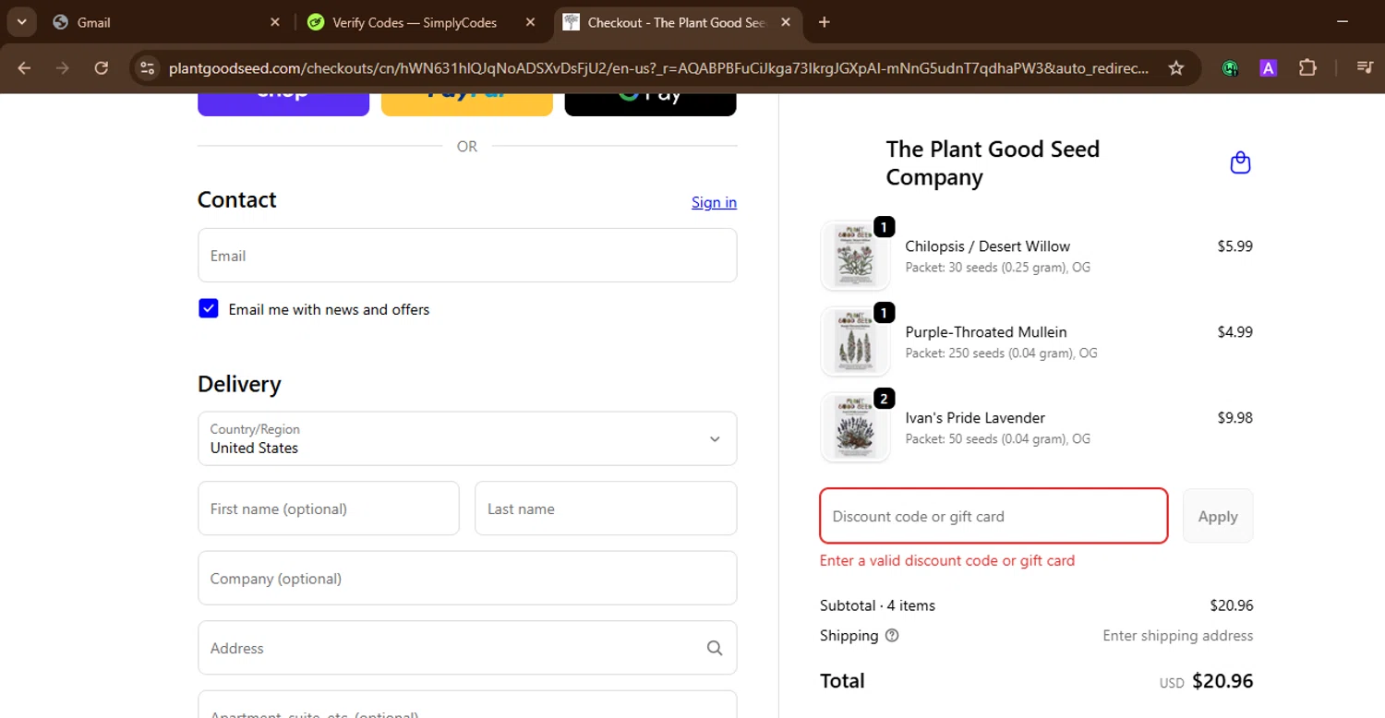Pay with PayPal button
1385x718 pixels.
coord(467,104)
